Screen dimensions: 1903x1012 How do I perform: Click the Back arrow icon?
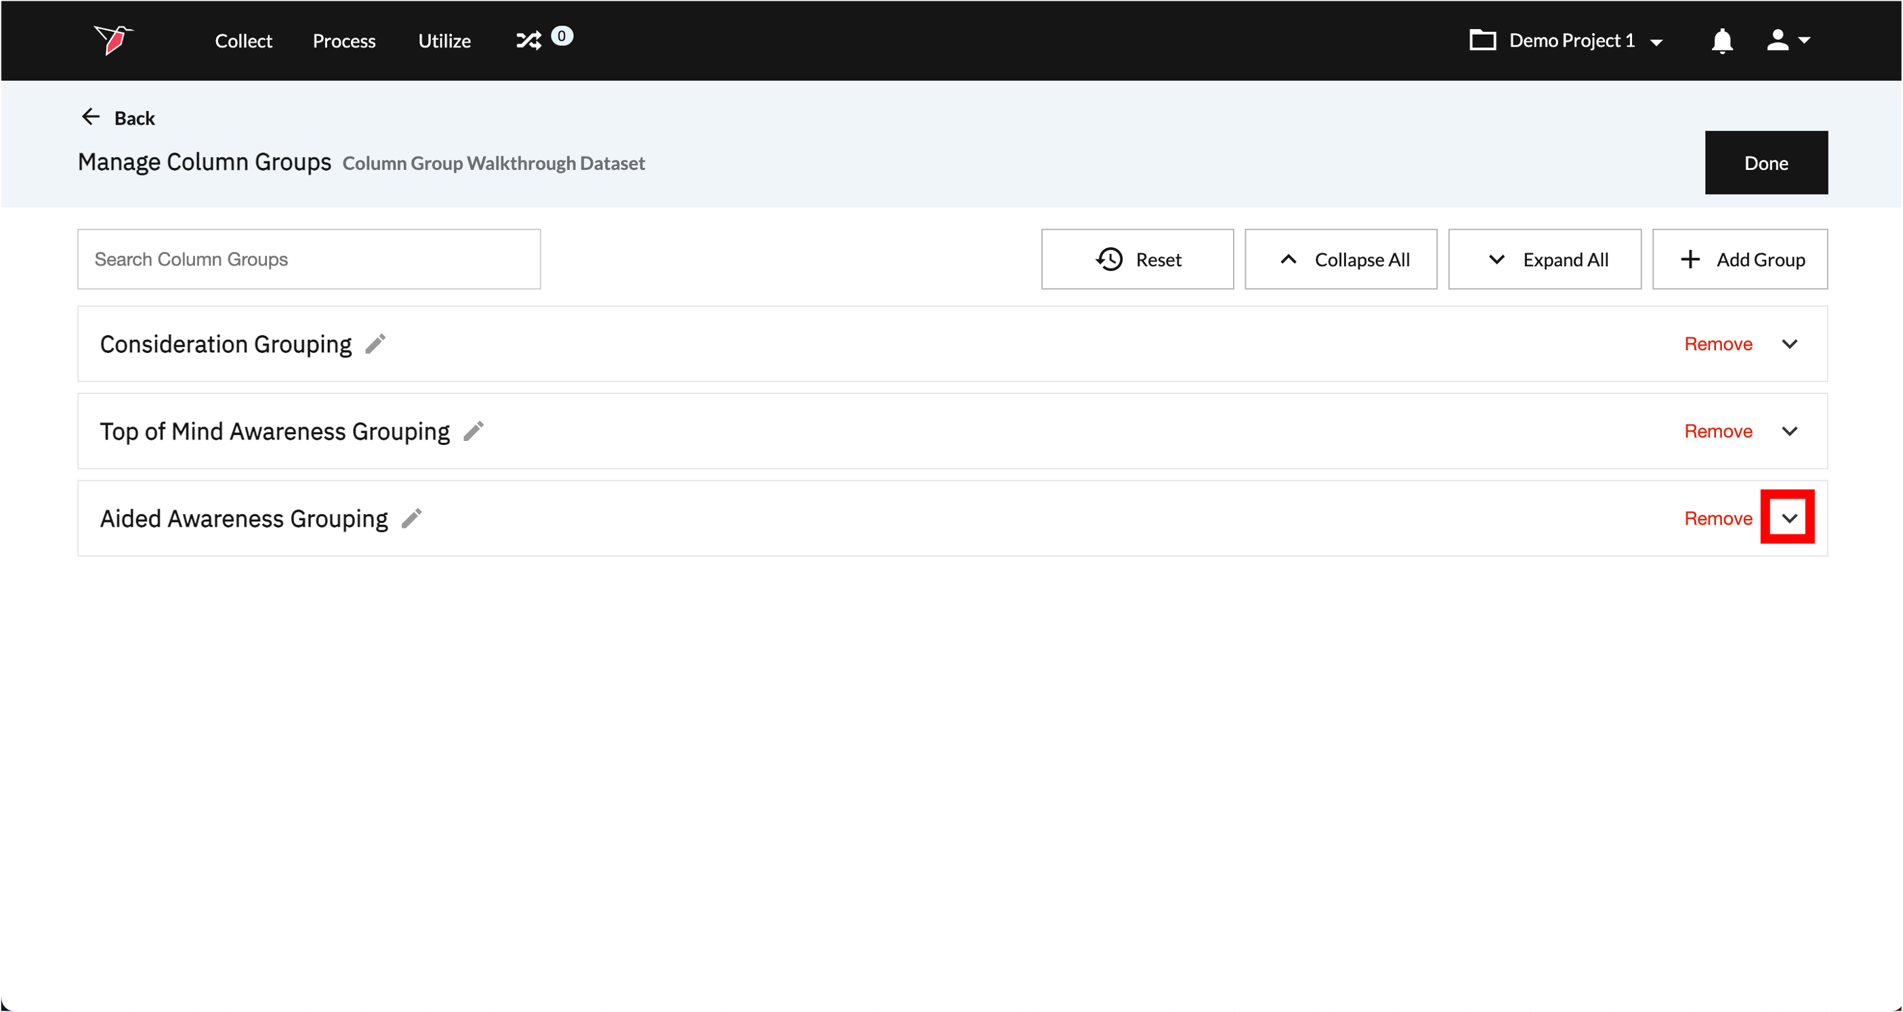(x=90, y=117)
